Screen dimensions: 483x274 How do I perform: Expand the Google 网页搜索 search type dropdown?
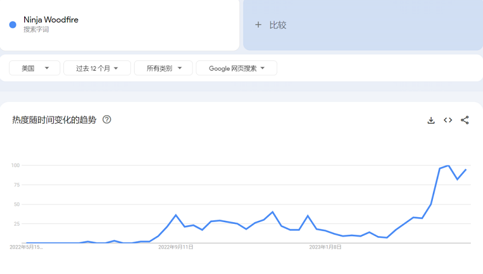pyautogui.click(x=236, y=68)
